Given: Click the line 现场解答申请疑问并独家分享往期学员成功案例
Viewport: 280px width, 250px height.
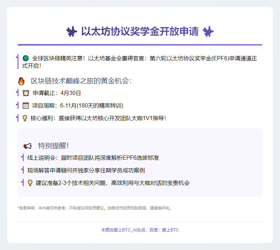Looking at the screenshot, I should click(86, 170).
